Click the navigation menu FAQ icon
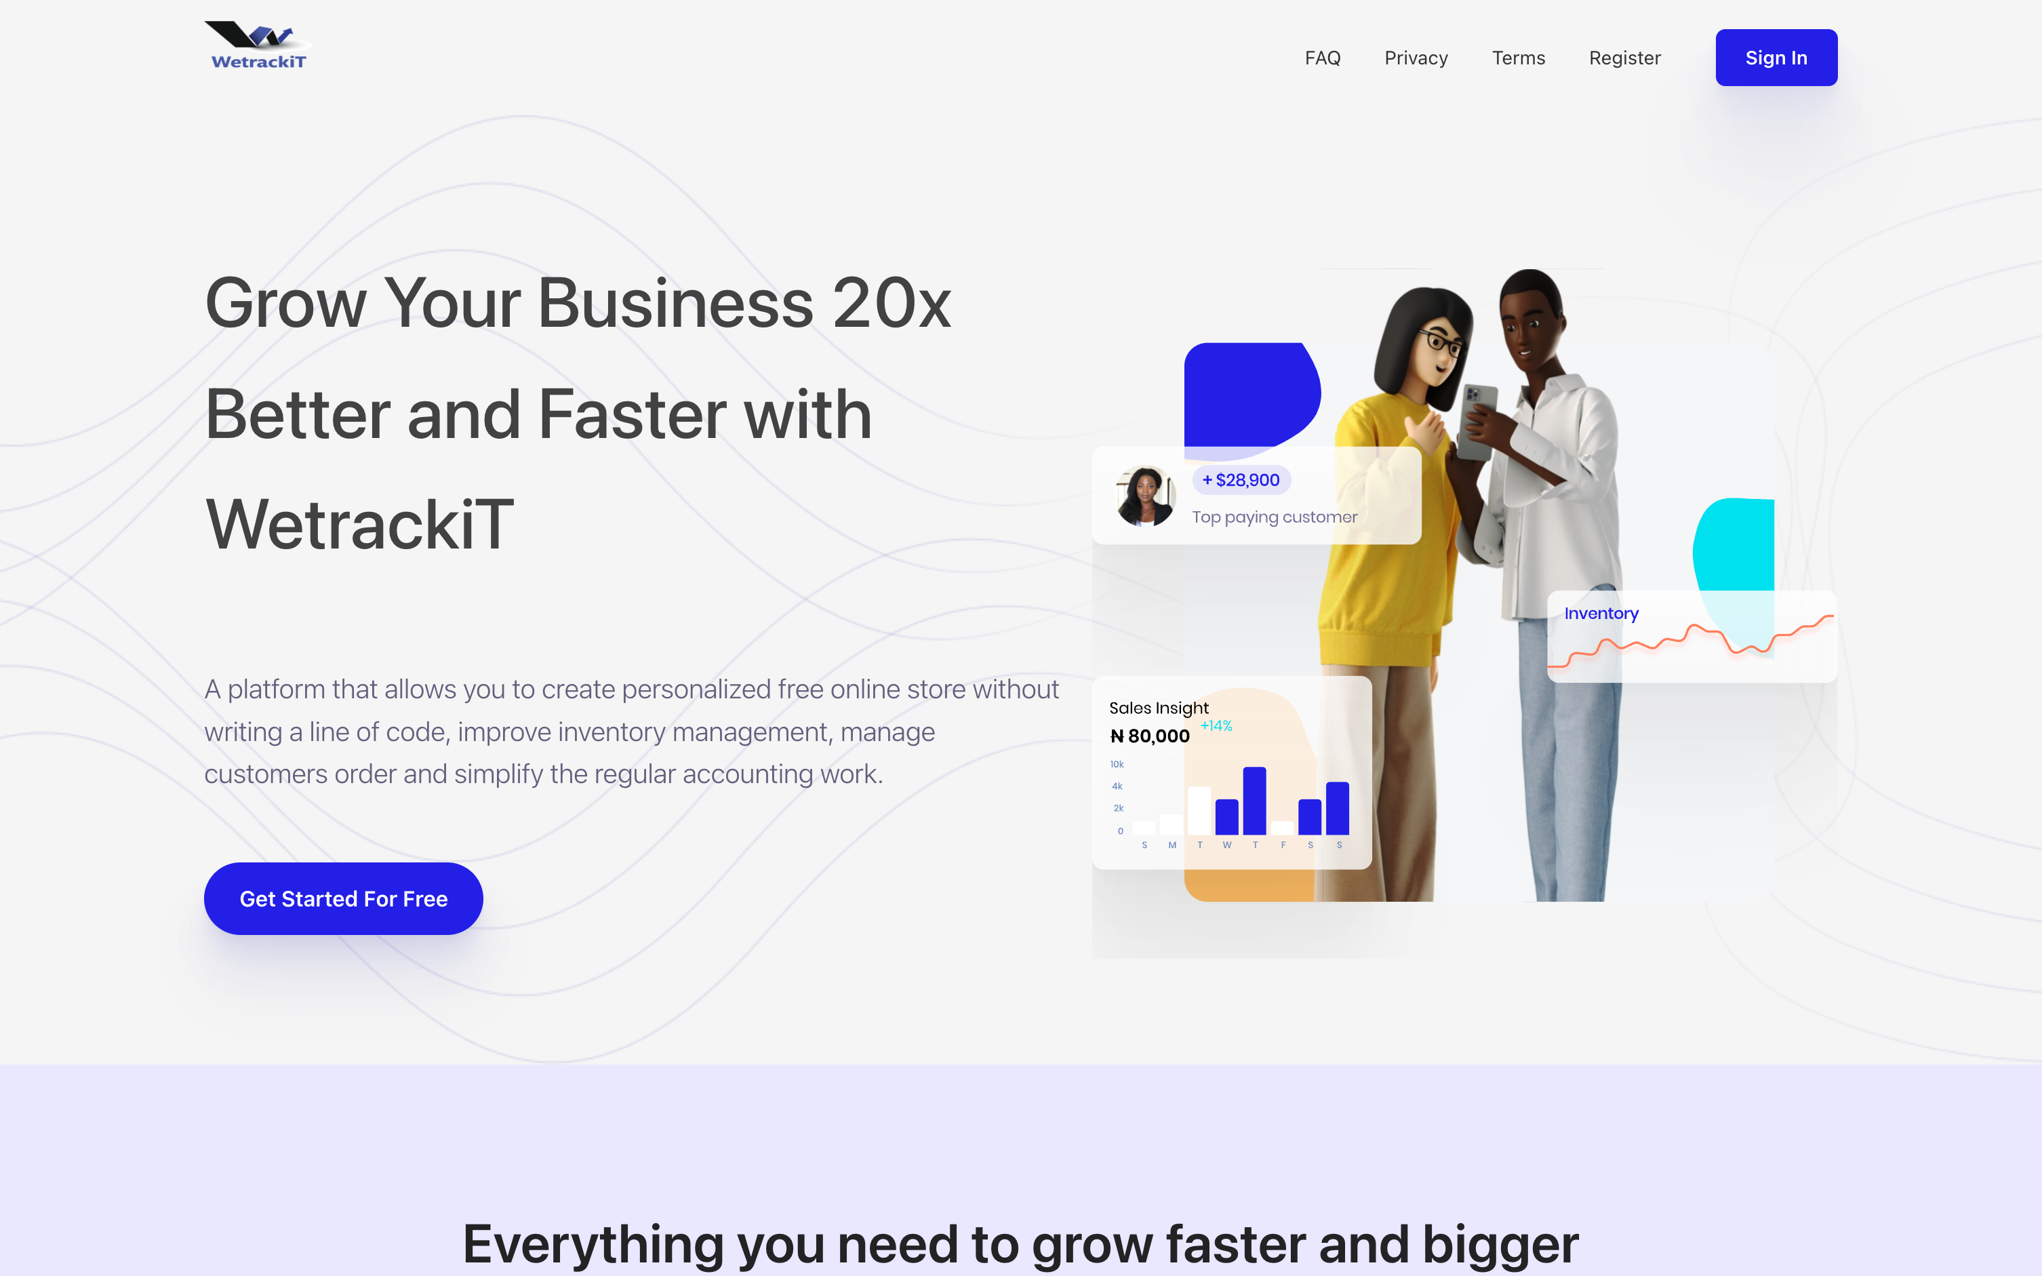 click(x=1321, y=58)
